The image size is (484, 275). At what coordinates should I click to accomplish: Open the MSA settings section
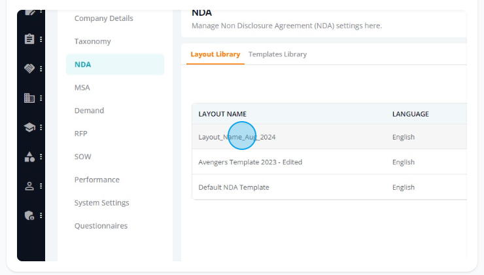82,88
